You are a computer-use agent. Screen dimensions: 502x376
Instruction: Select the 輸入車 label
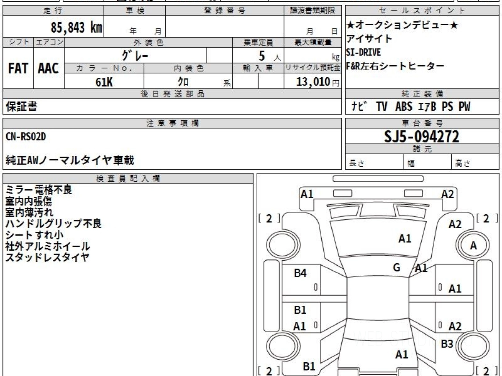point(258,68)
